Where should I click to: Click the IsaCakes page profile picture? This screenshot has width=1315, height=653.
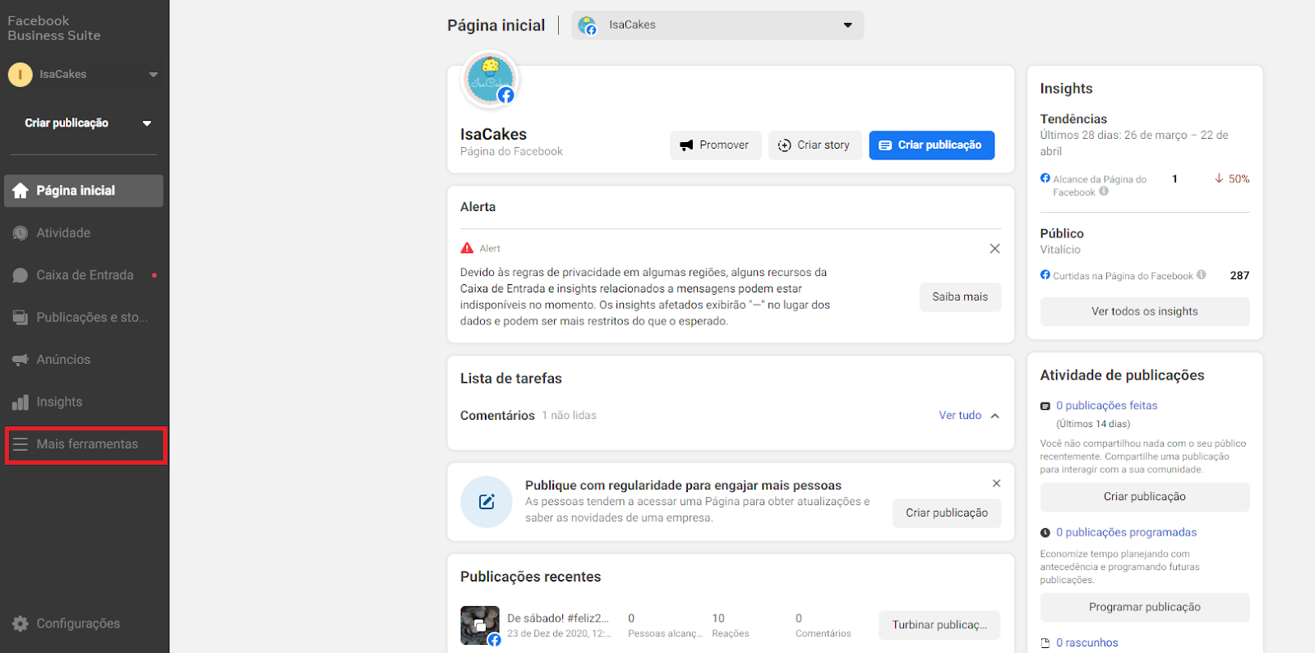491,80
